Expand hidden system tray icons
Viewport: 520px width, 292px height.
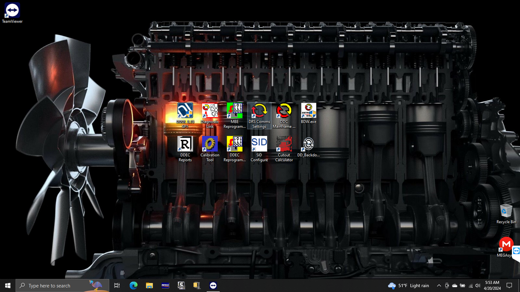tap(439, 285)
